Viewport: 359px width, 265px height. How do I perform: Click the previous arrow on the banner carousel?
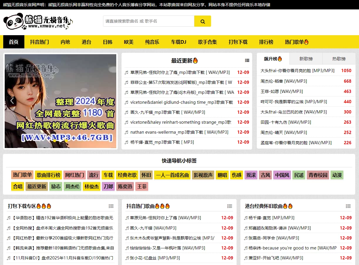(x=12, y=101)
